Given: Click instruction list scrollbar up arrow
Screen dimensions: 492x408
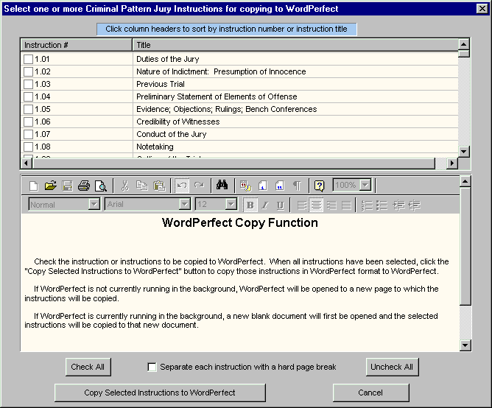Looking at the screenshot, I should click(464, 44).
